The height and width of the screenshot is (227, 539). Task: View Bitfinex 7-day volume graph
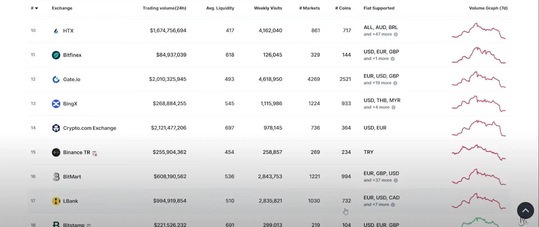(x=479, y=55)
